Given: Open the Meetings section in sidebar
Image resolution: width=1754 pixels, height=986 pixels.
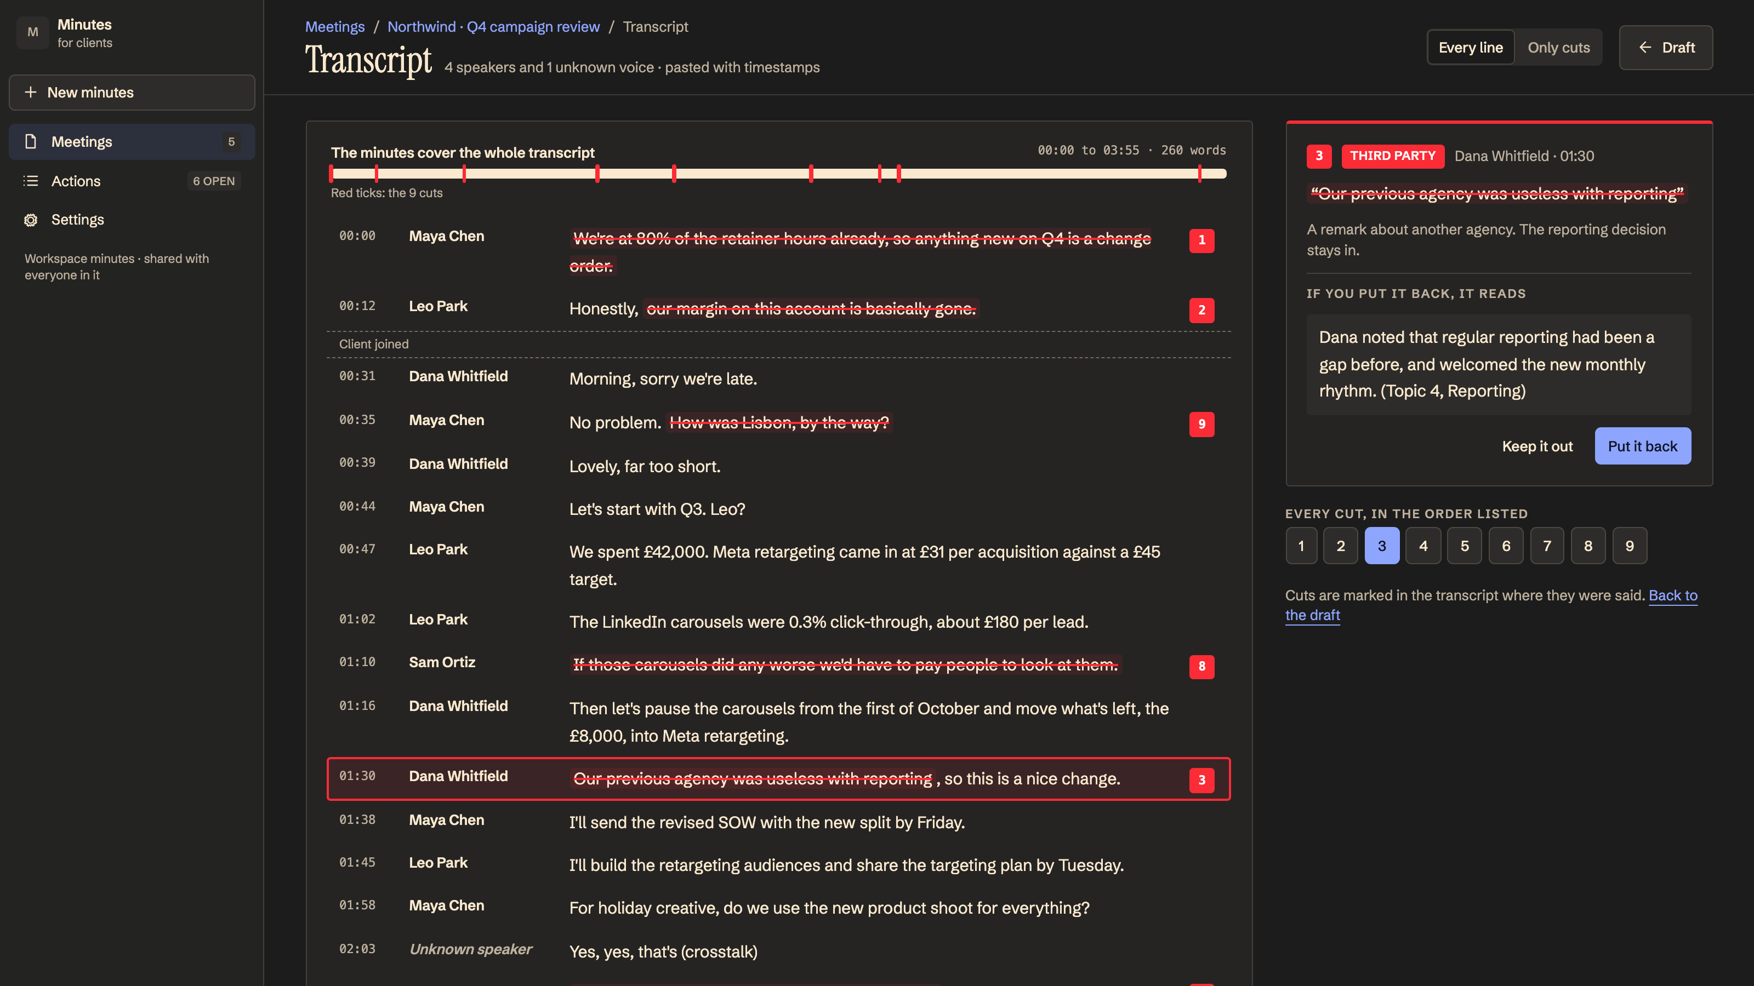Looking at the screenshot, I should click(132, 141).
